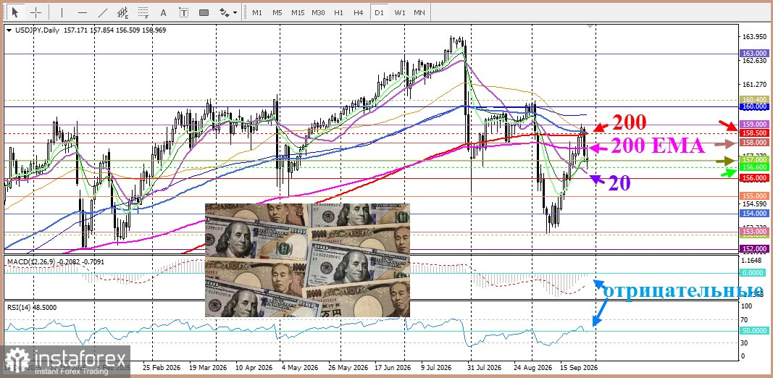
Task: Click the chart shift triangle marker
Action: click(x=590, y=26)
